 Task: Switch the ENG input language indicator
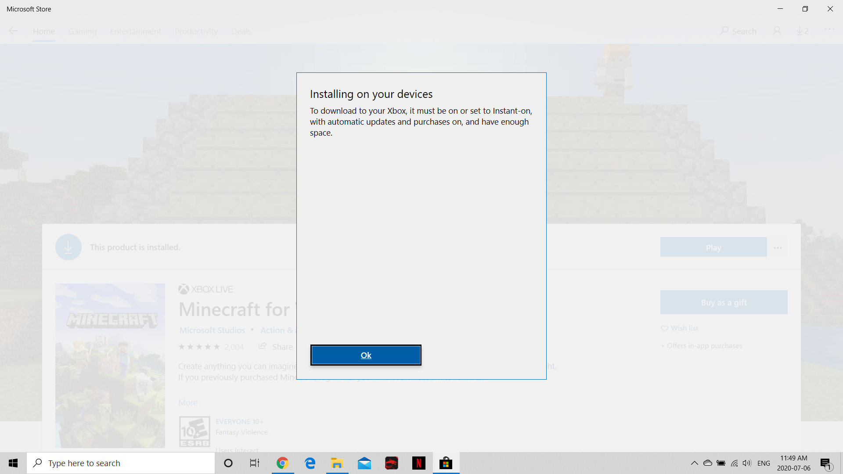(764, 463)
